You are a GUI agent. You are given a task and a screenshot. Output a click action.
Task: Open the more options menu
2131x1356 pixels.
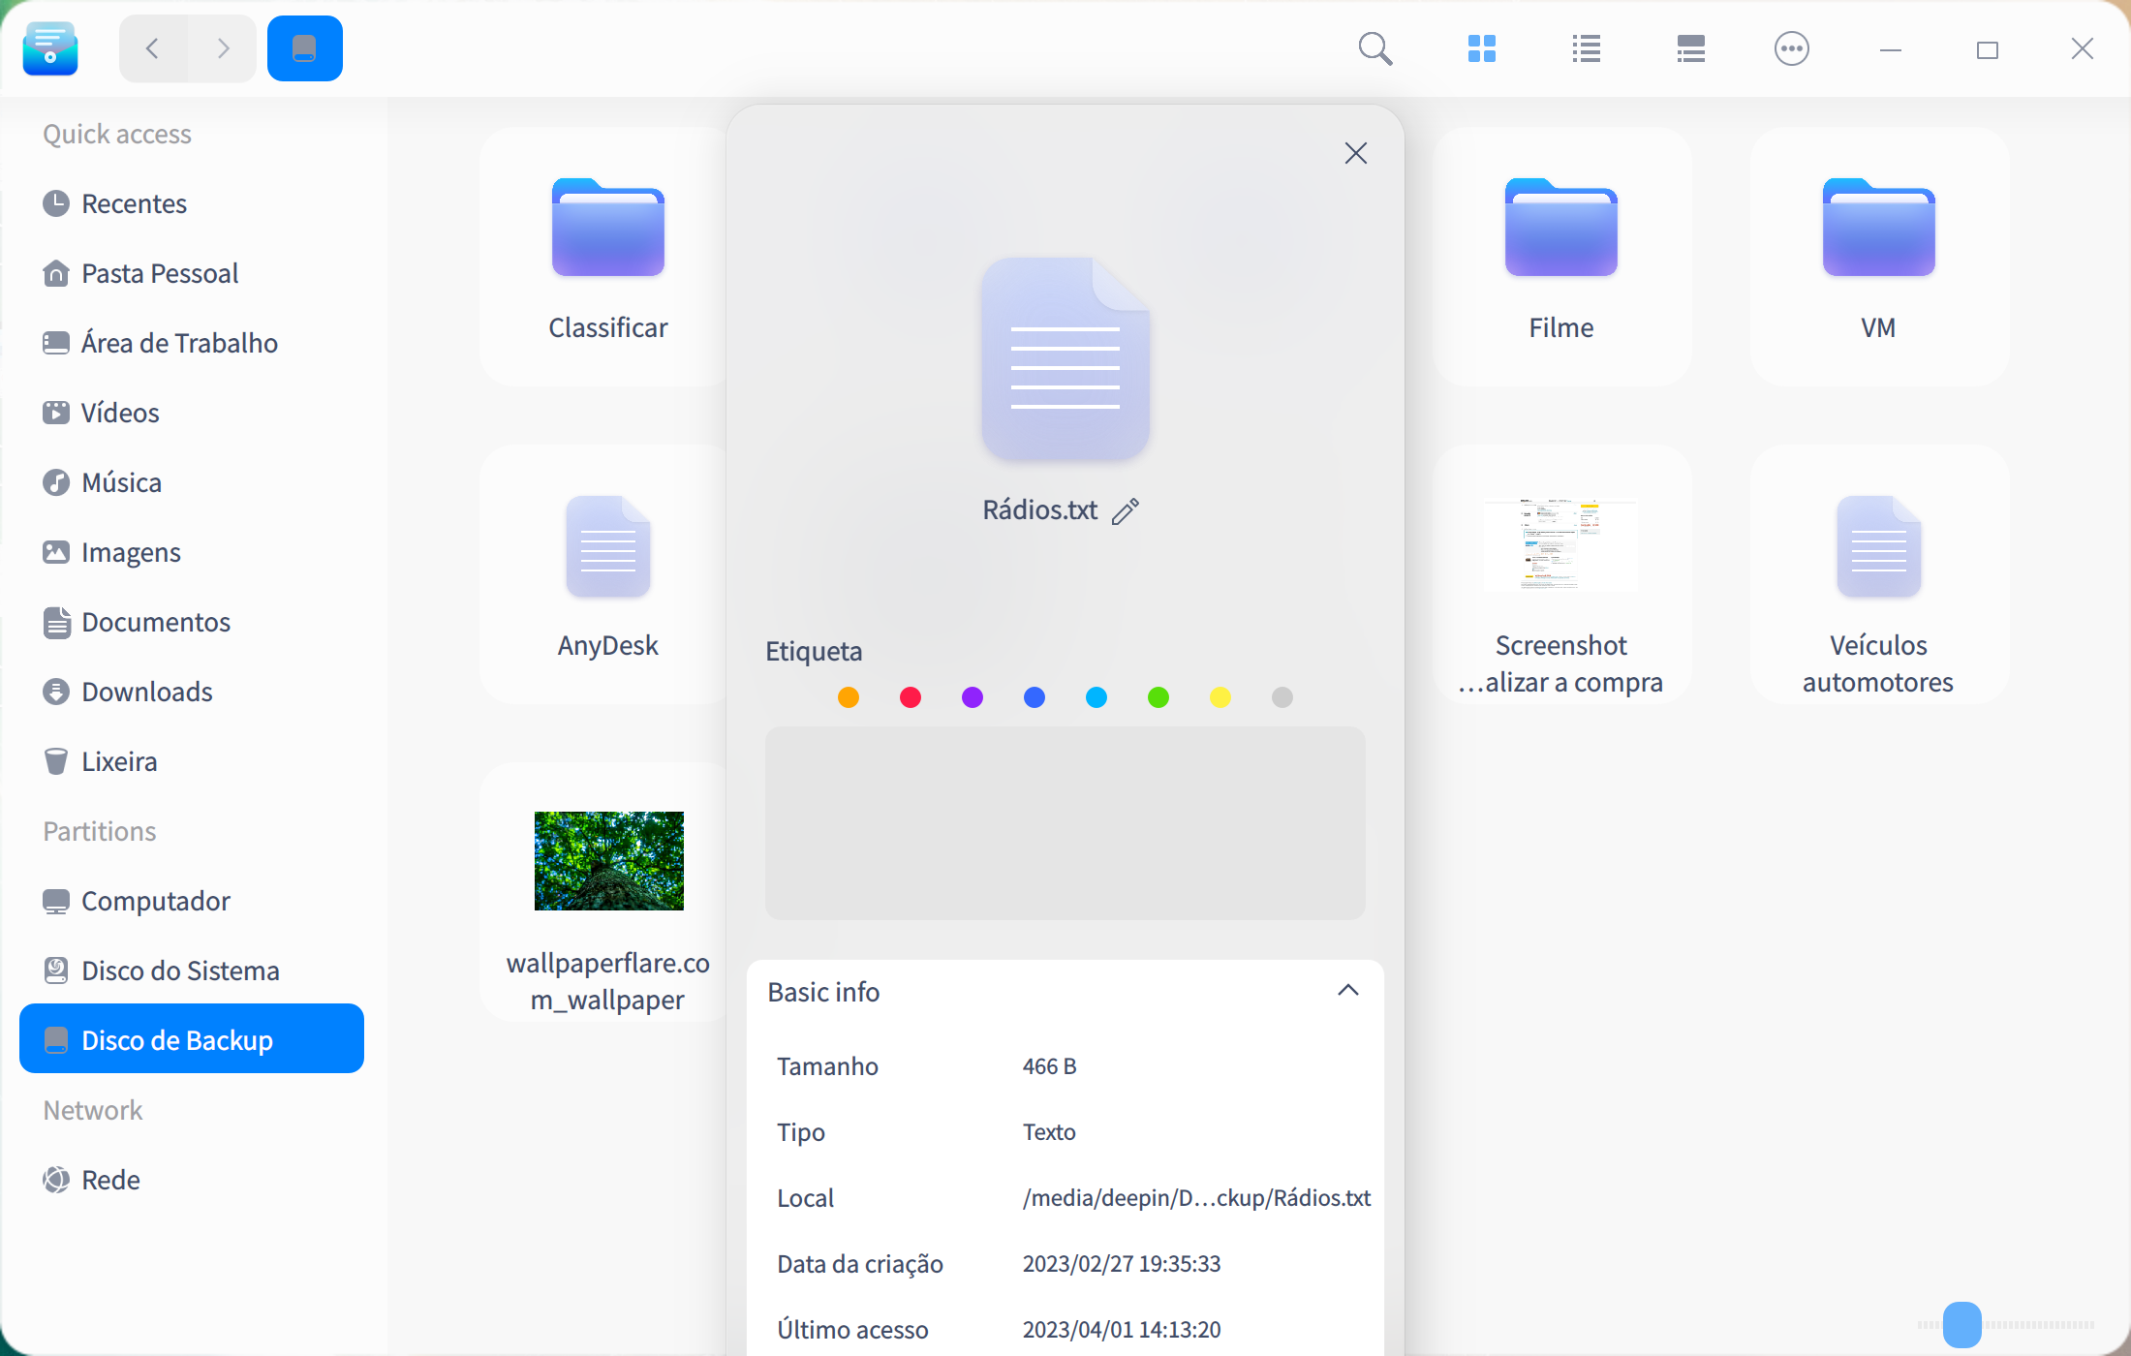point(1791,47)
